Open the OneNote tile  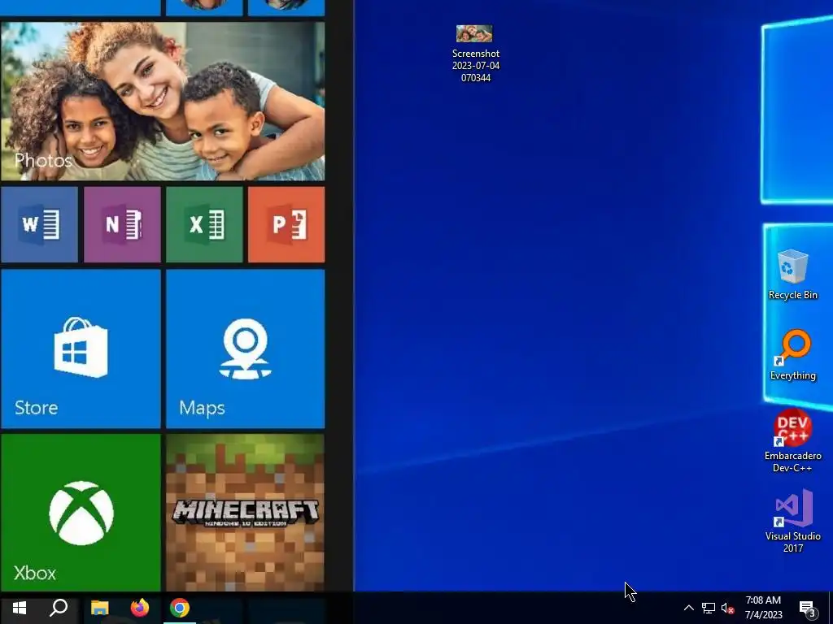coord(122,224)
